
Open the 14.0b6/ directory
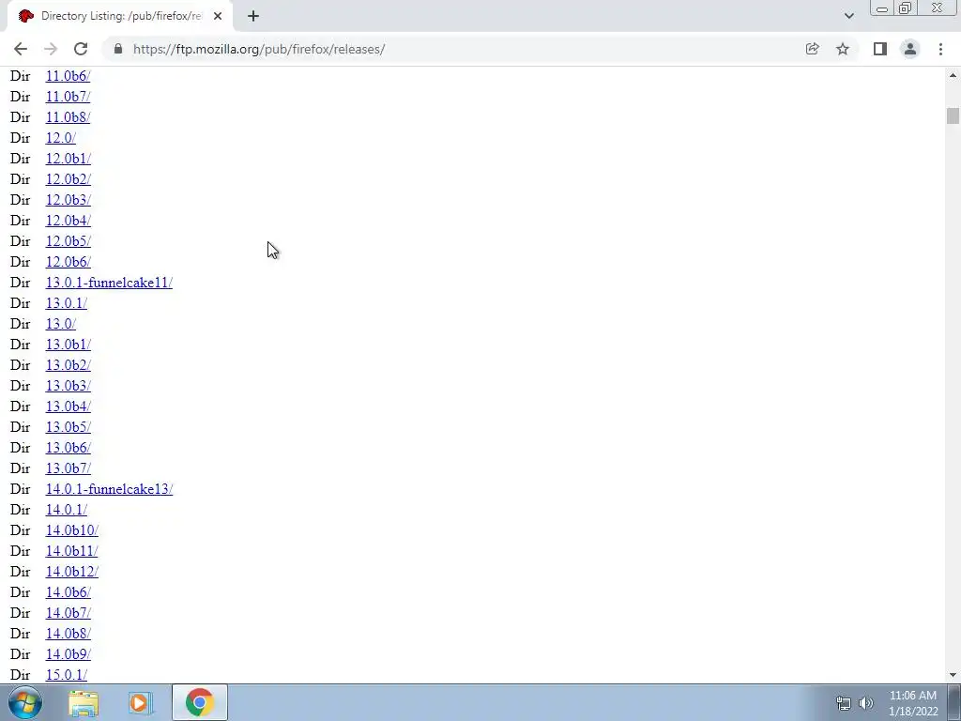(x=68, y=592)
